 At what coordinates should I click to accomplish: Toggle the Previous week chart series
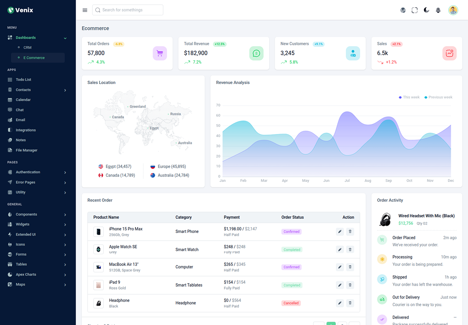[438, 97]
